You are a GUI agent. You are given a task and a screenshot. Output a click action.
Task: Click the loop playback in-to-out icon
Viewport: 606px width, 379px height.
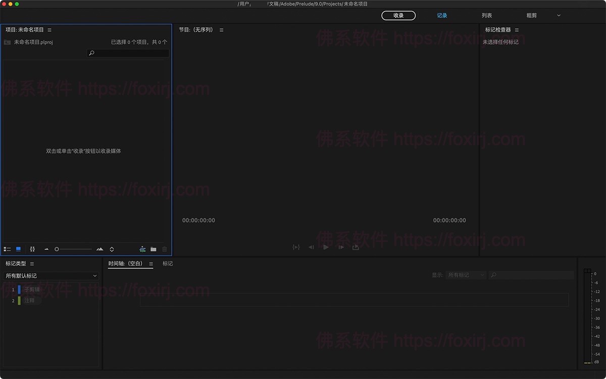[296, 247]
